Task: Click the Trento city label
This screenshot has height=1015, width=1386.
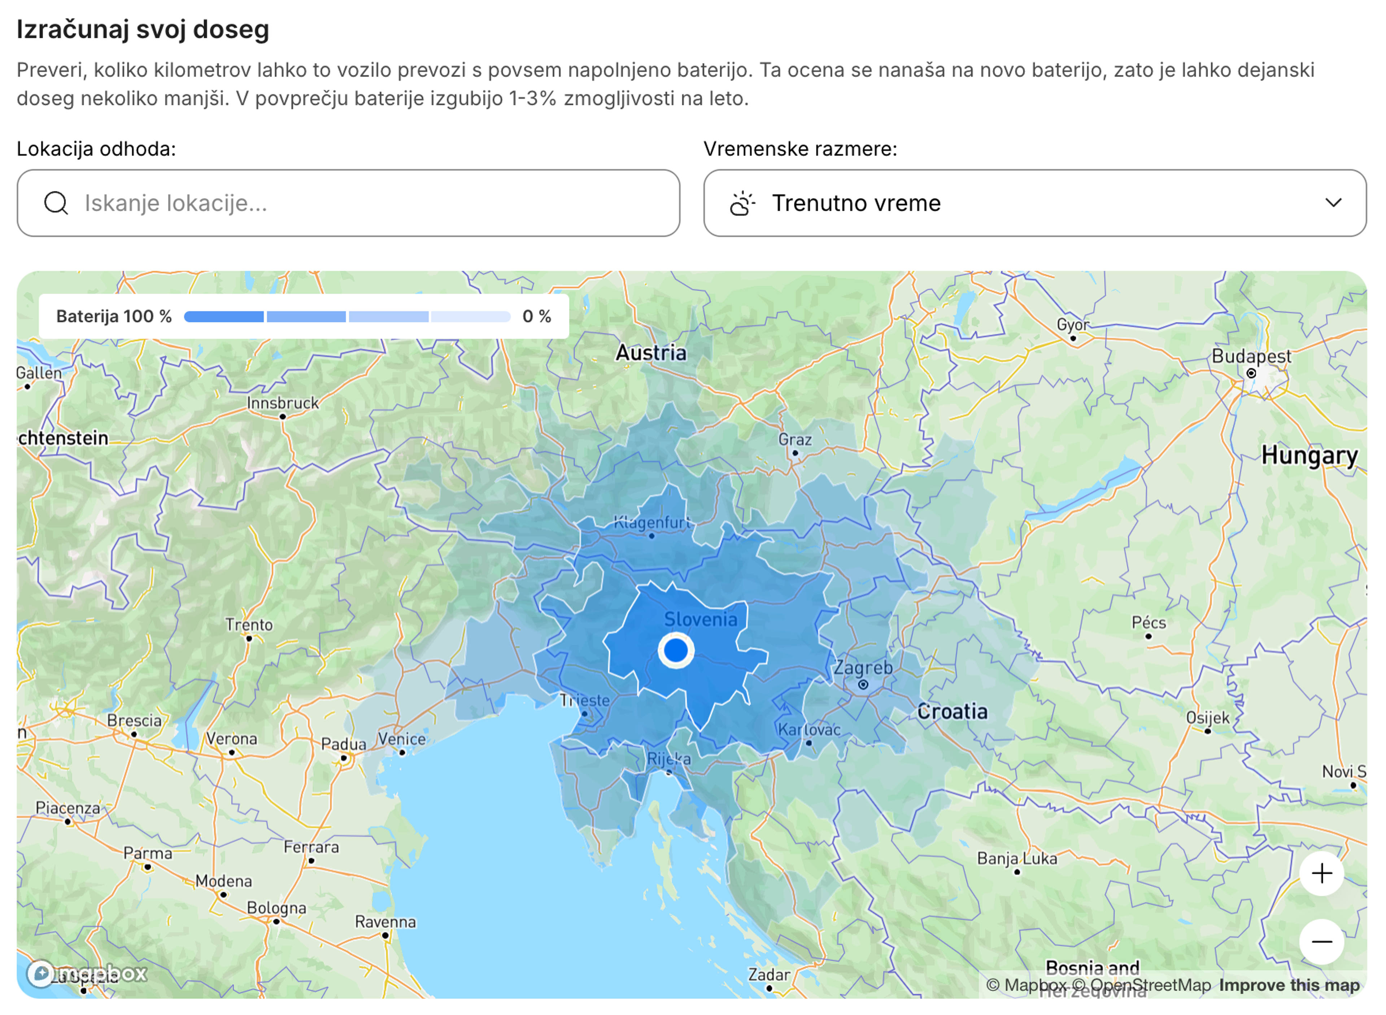Action: [249, 625]
